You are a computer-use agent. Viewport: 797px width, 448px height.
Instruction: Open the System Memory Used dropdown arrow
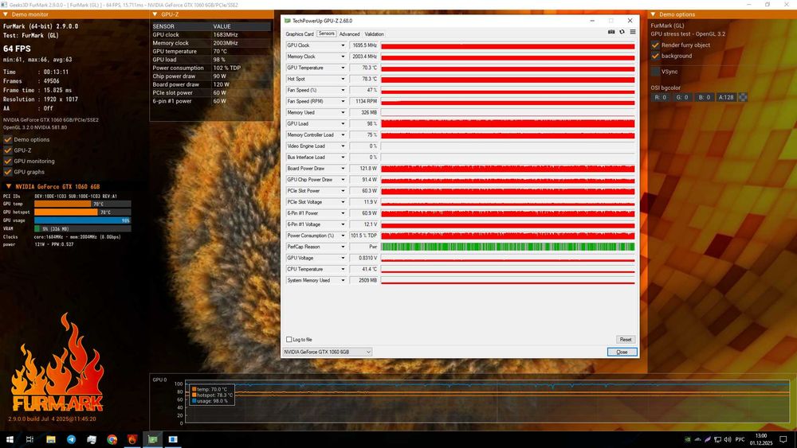pos(343,280)
